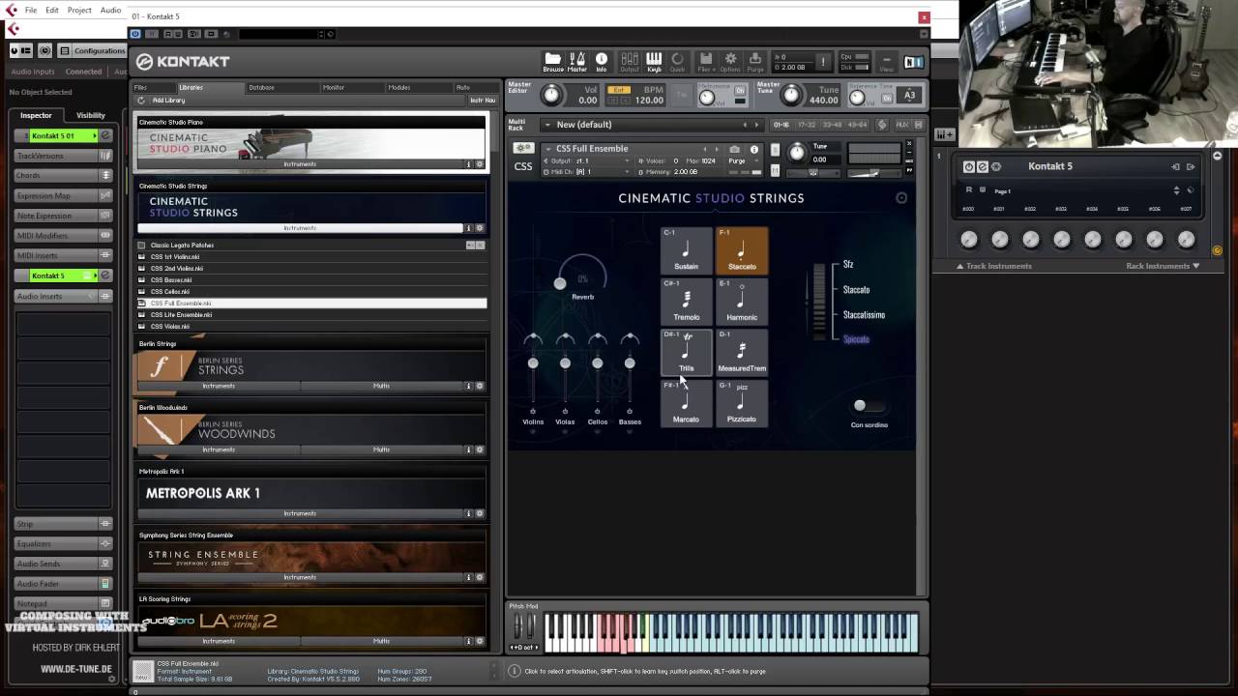The height and width of the screenshot is (696, 1238).
Task: Select the Trills articulation
Action: point(686,353)
